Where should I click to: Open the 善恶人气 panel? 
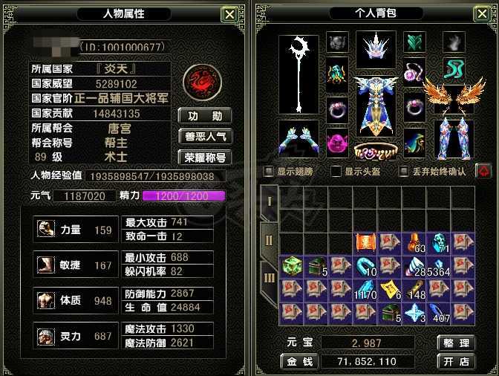[205, 137]
